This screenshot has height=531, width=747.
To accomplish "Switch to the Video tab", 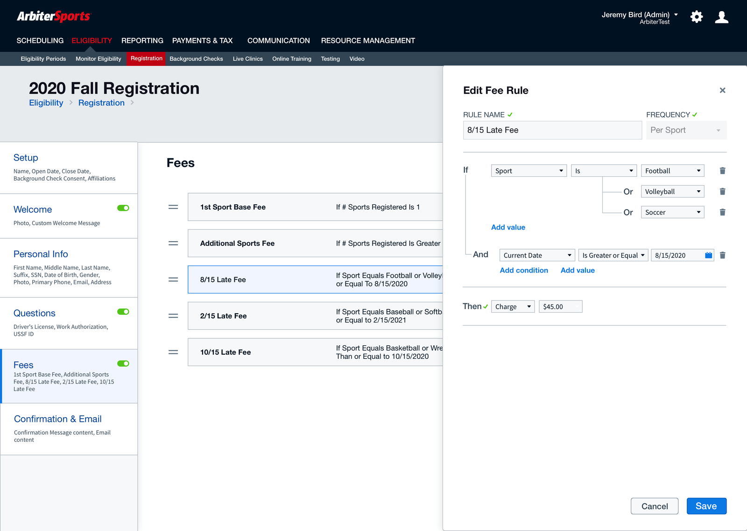I will pos(357,59).
